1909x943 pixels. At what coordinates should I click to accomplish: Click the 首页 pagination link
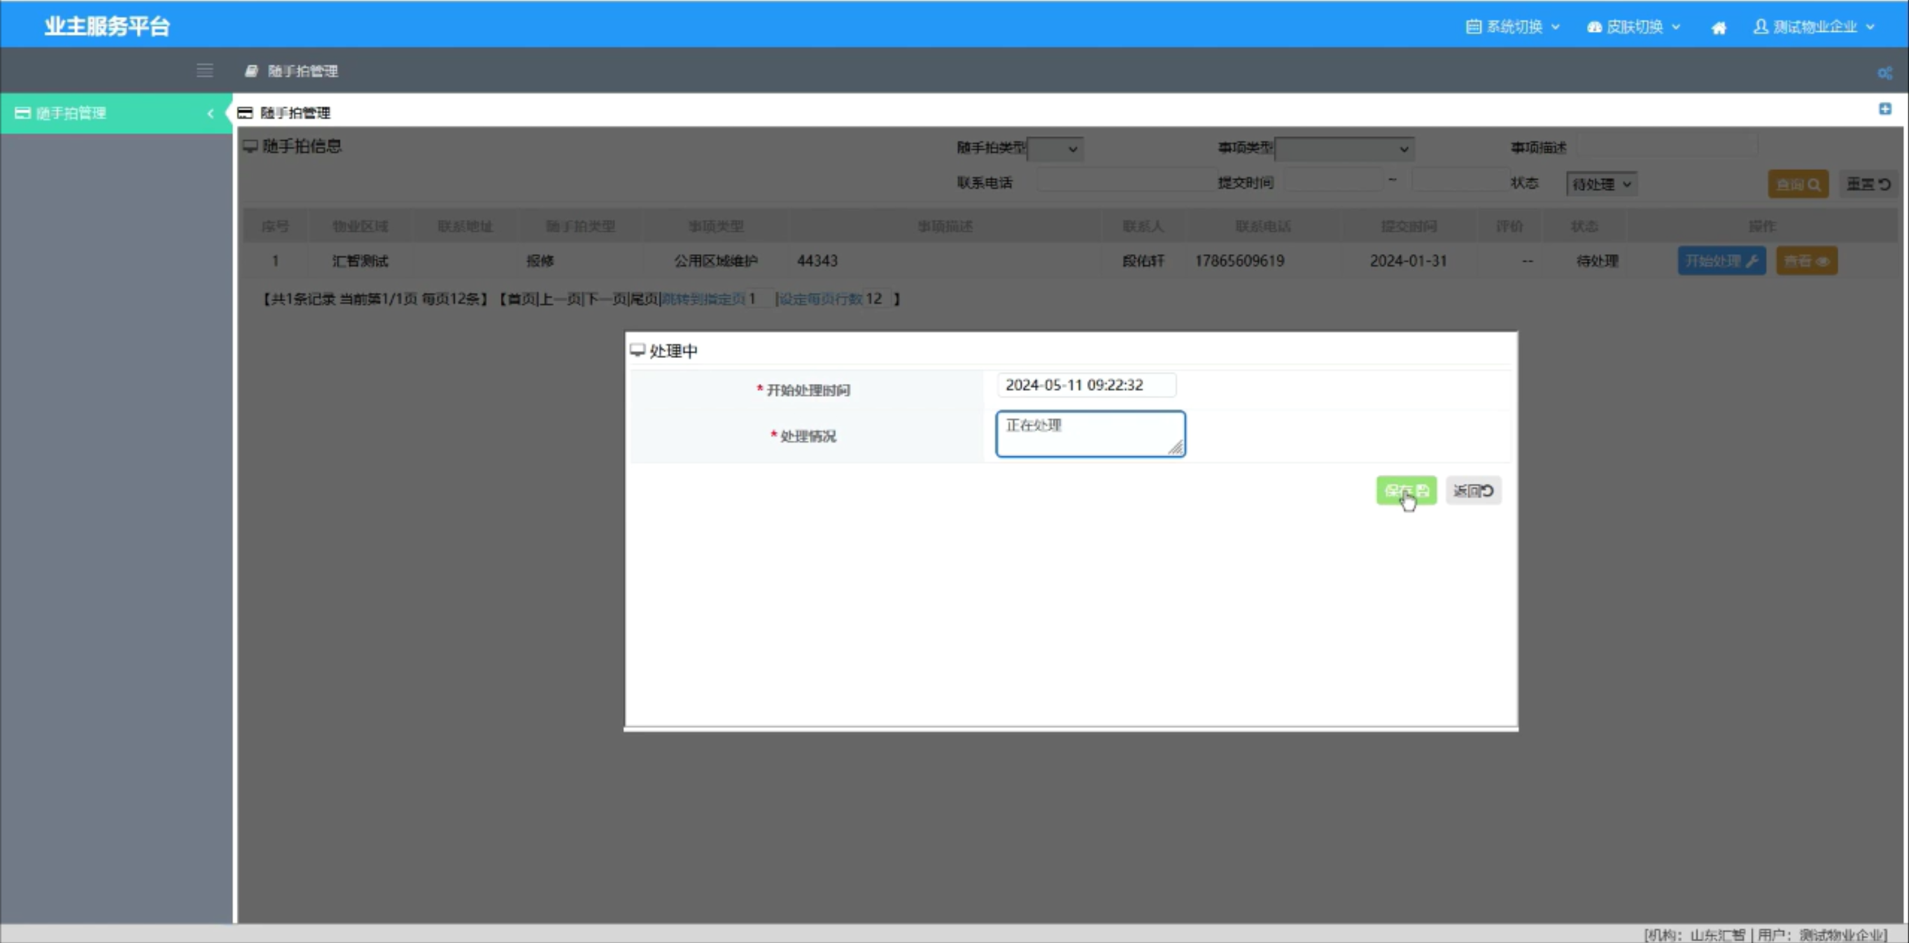click(x=521, y=299)
